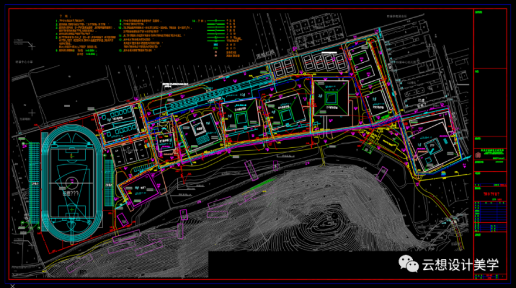Click the 云想设计美学 watermark text
The image size is (516, 288).
point(460,265)
